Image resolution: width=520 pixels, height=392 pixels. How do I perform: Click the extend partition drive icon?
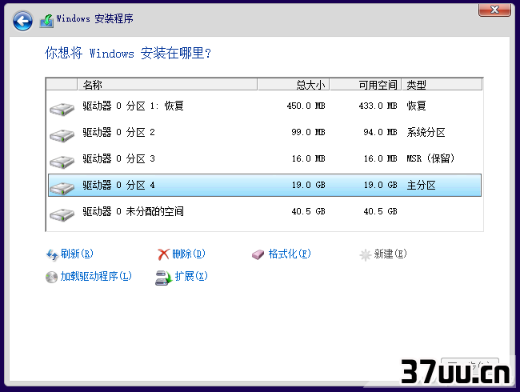tap(163, 278)
